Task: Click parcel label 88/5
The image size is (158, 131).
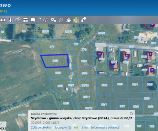Action: [x=150, y=84]
